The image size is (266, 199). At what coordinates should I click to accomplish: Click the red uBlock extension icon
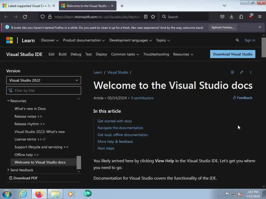click(251, 16)
